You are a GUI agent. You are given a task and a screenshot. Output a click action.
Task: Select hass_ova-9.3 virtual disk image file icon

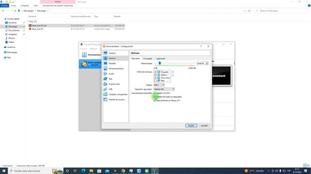coord(30,29)
